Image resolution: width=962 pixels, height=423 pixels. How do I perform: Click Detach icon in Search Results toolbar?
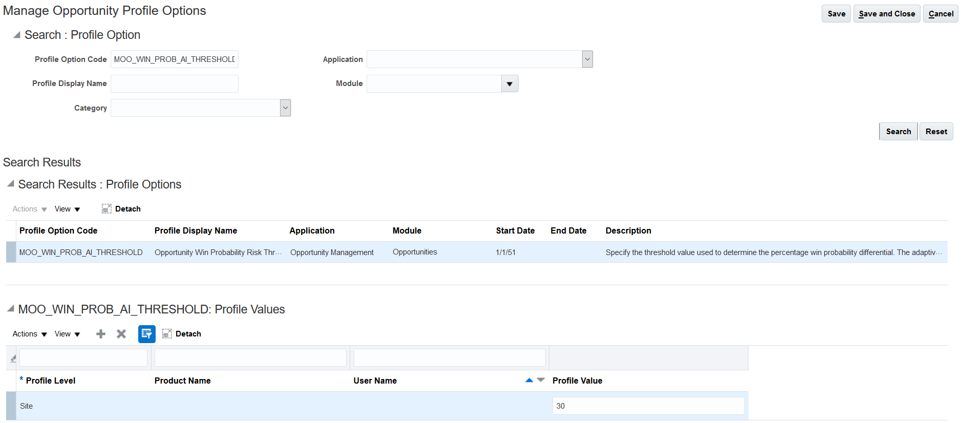tap(106, 209)
